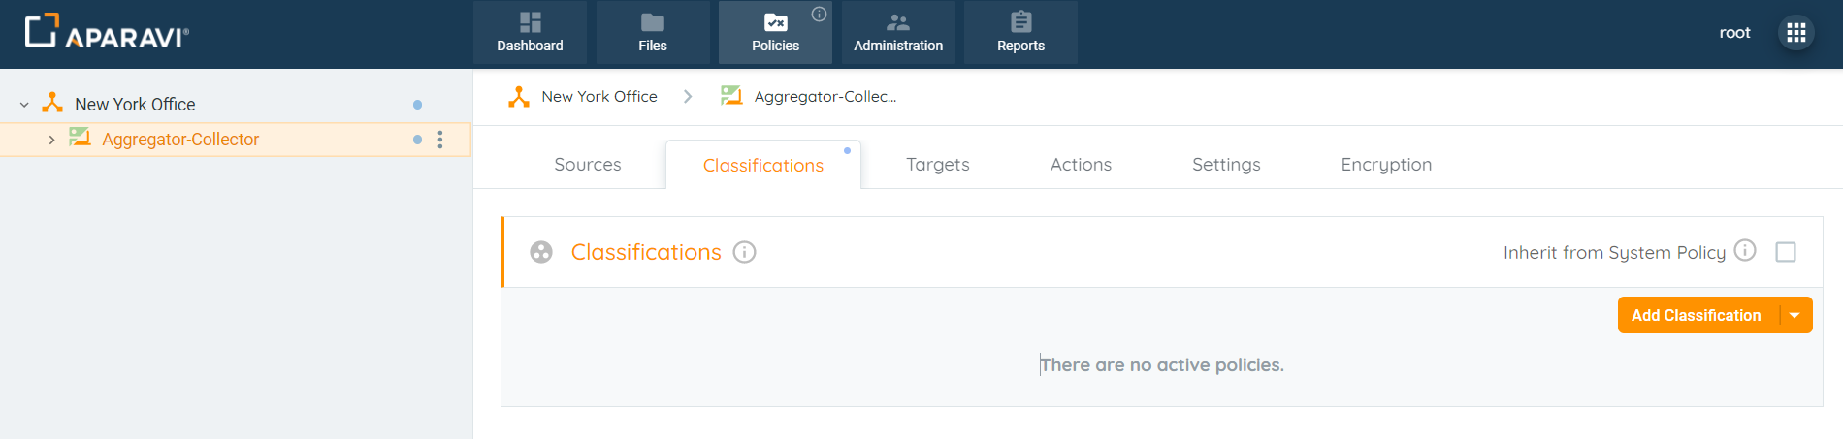The width and height of the screenshot is (1843, 439).
Task: Click the Policies info icon
Action: 819,14
